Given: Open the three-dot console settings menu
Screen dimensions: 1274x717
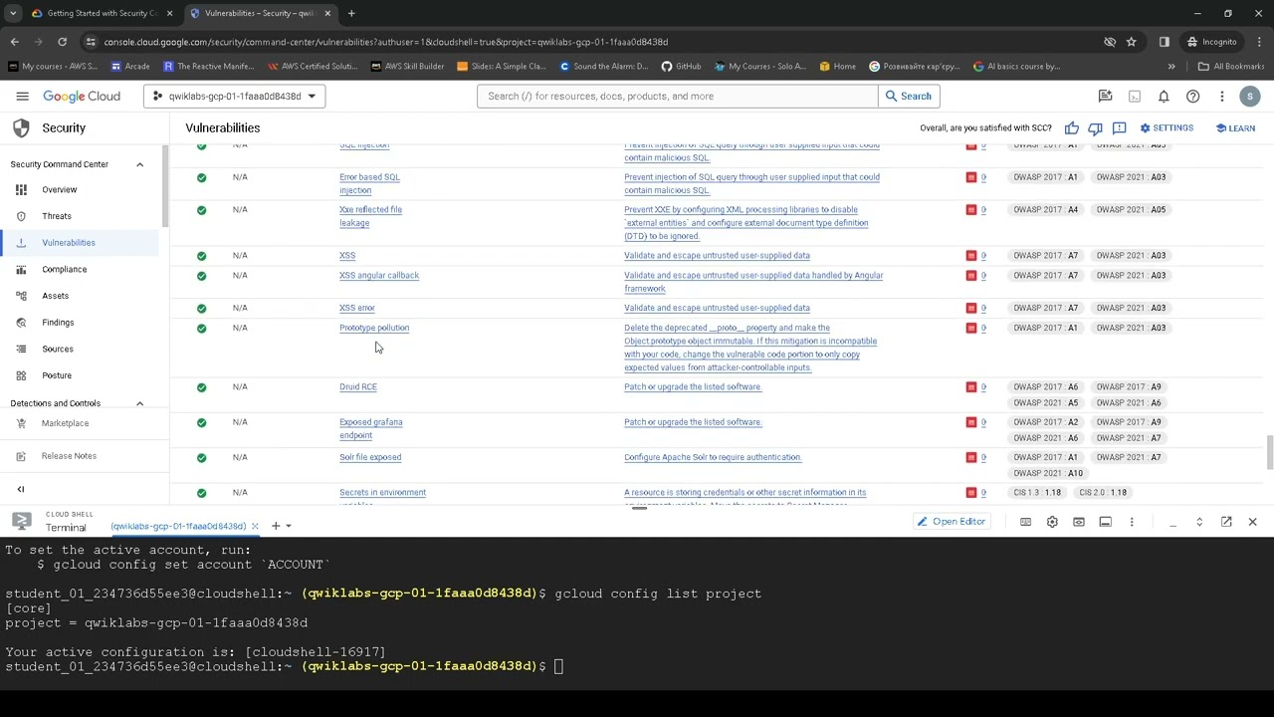Looking at the screenshot, I should [x=1221, y=97].
